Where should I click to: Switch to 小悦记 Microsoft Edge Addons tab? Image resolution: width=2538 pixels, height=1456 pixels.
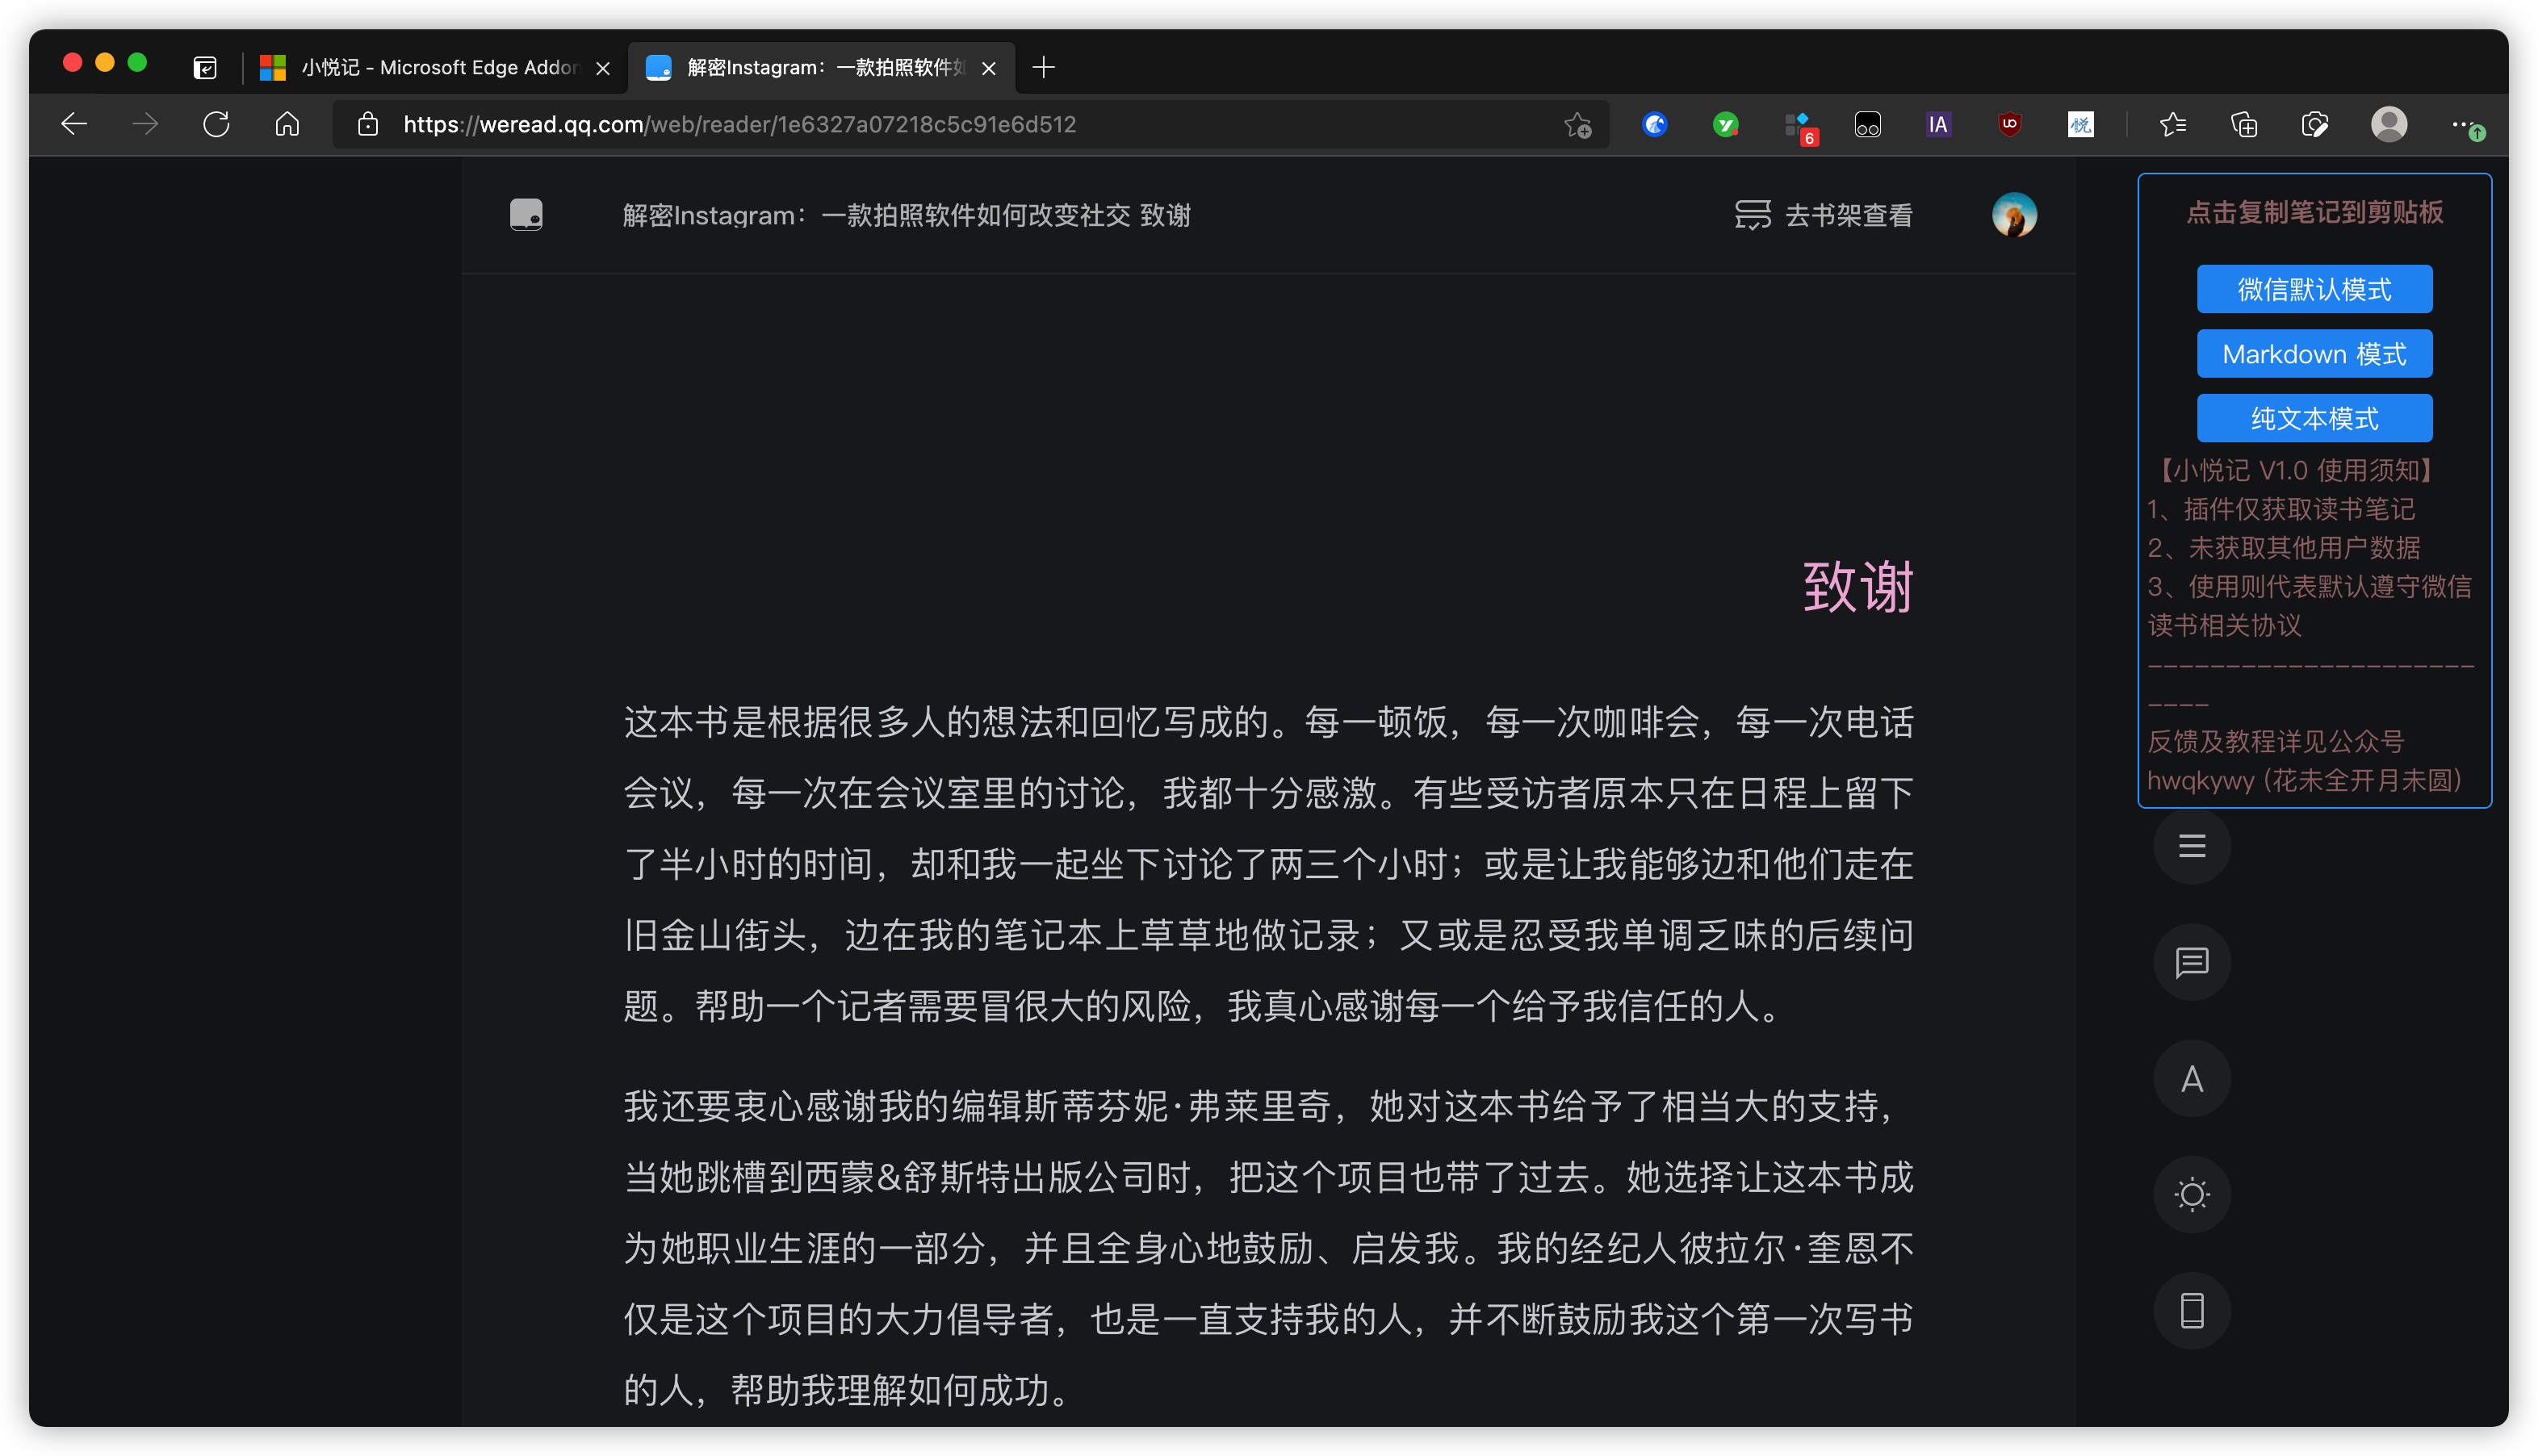coord(430,68)
